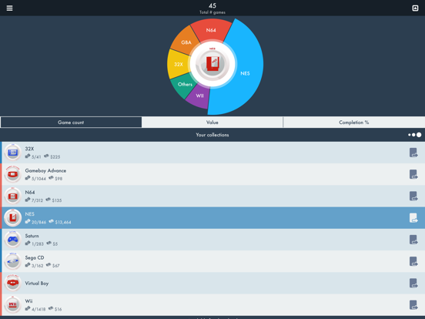
Task: Open the Sega CD collection row
Action: 212,261
